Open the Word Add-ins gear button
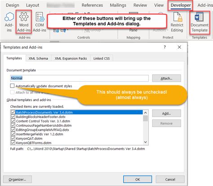This screenshot has height=186, width=213. (x=24, y=22)
